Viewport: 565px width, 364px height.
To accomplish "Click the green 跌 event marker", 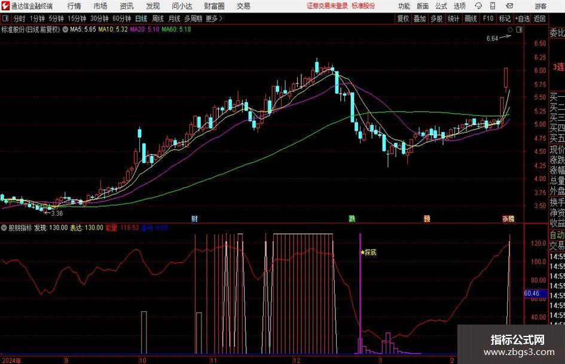I will tap(352, 218).
